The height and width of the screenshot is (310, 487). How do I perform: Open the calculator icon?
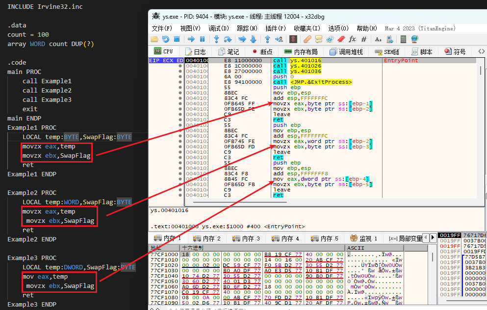(403, 39)
